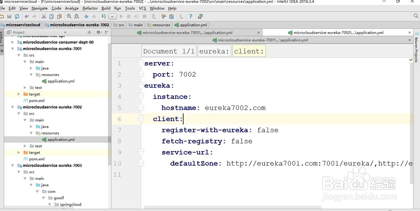Click the 'client:' YAML breadcrumb

coord(249,51)
